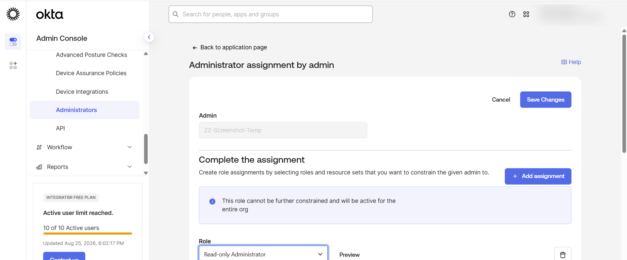Click the plus icon on Add assignment
627x260 pixels.
coord(515,176)
